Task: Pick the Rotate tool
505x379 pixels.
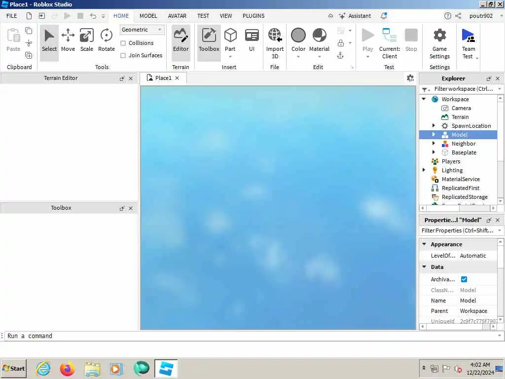Action: pyautogui.click(x=107, y=40)
